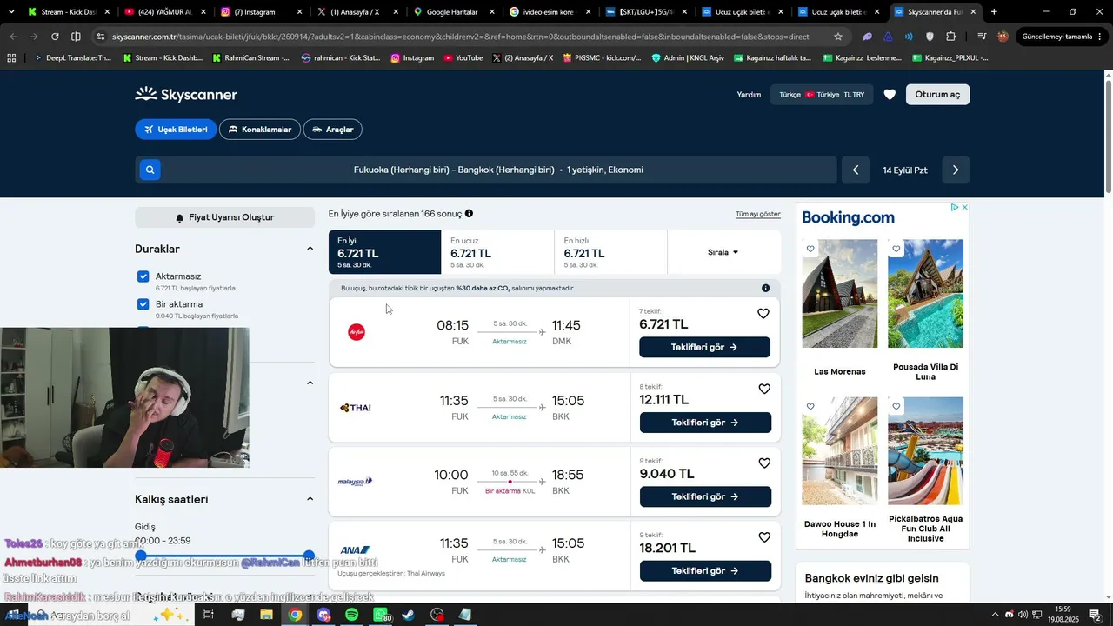The width and height of the screenshot is (1113, 626).
Task: Bookmark this page with the star icon
Action: 838,37
